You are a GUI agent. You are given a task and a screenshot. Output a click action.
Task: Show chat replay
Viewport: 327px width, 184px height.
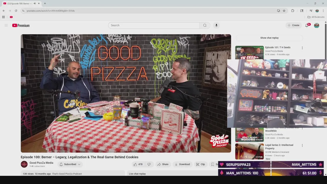(x=269, y=38)
